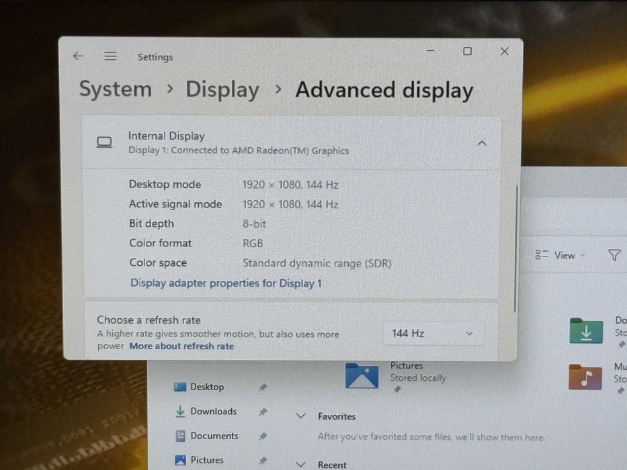Navigate to Display breadcrumb
Viewport: 627px width, 470px height.
pos(222,89)
